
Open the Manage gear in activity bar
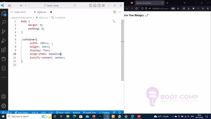[4, 106]
